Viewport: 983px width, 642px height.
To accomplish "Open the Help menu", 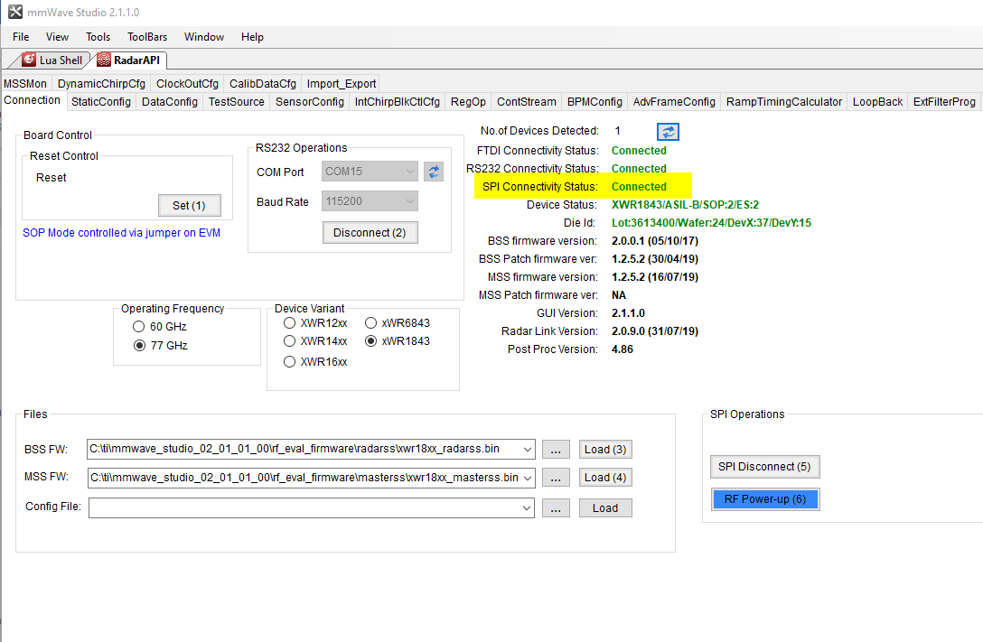I will 252,37.
